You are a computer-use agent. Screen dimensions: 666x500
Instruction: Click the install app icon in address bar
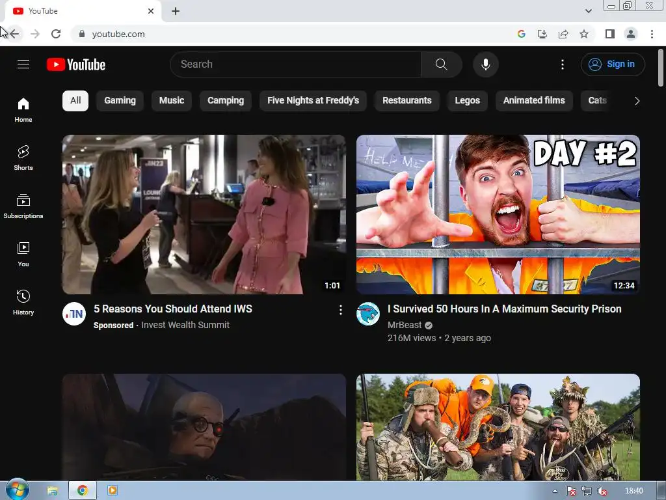coord(542,34)
